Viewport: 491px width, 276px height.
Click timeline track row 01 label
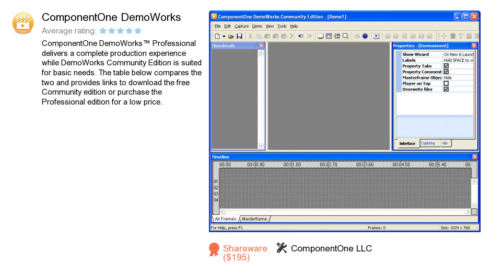point(216,181)
